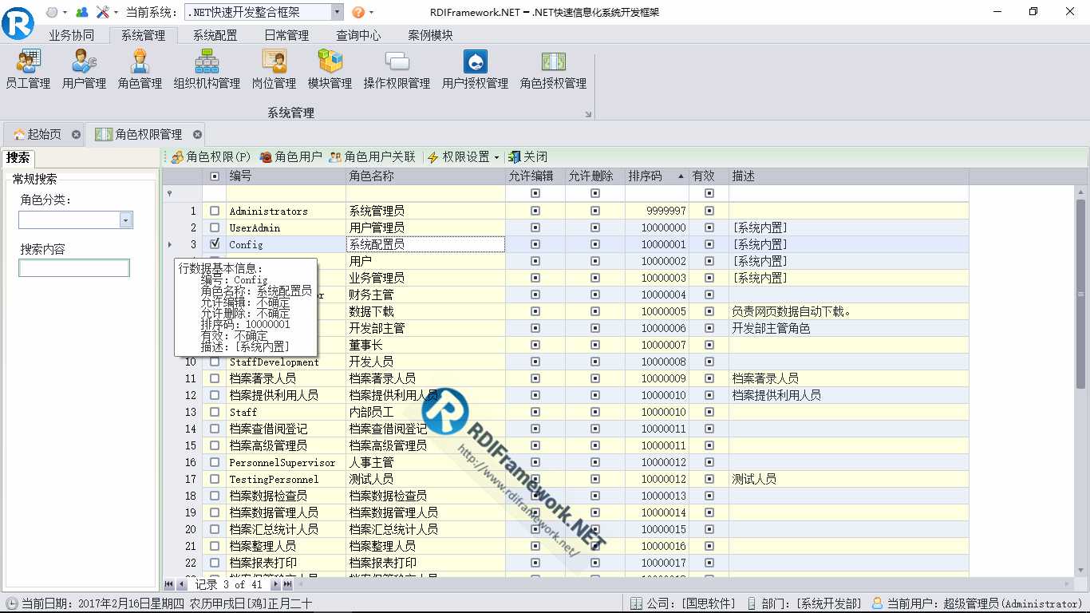The image size is (1090, 613).
Task: Check the row checkbox for TestingPersonnel
Action: coord(214,480)
